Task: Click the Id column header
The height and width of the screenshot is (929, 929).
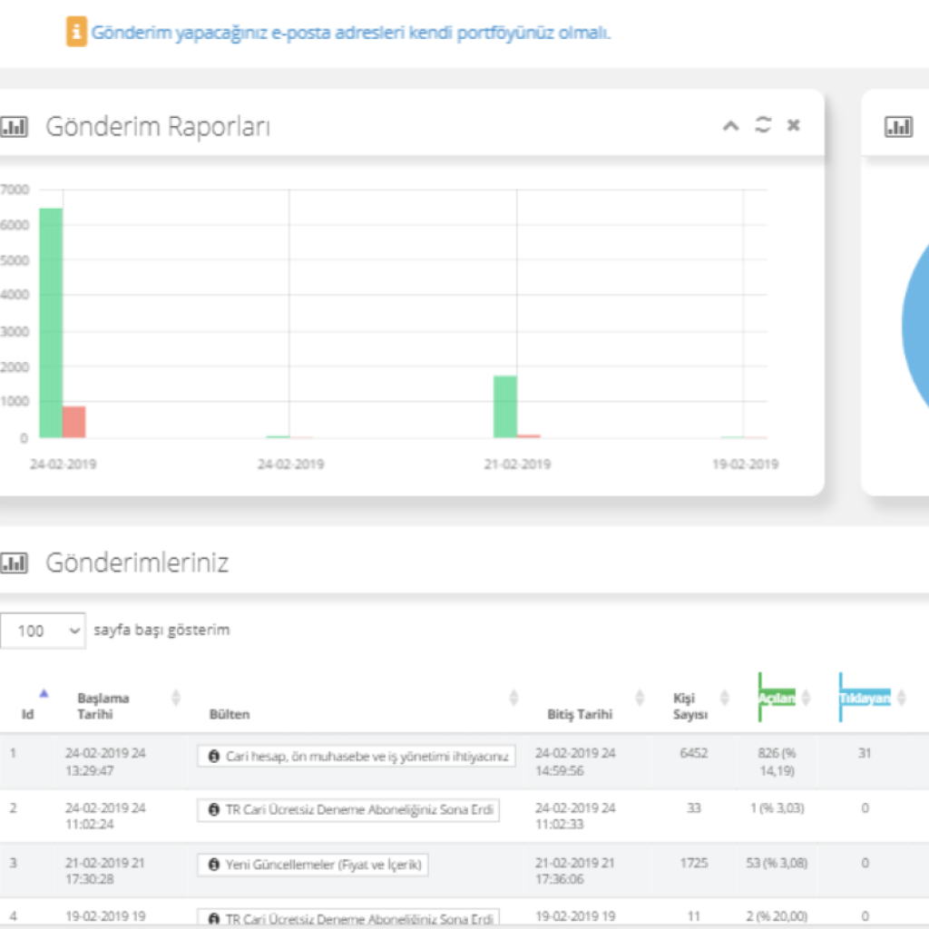Action: (x=27, y=714)
